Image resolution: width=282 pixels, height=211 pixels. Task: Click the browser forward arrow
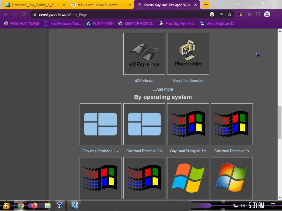15,14
